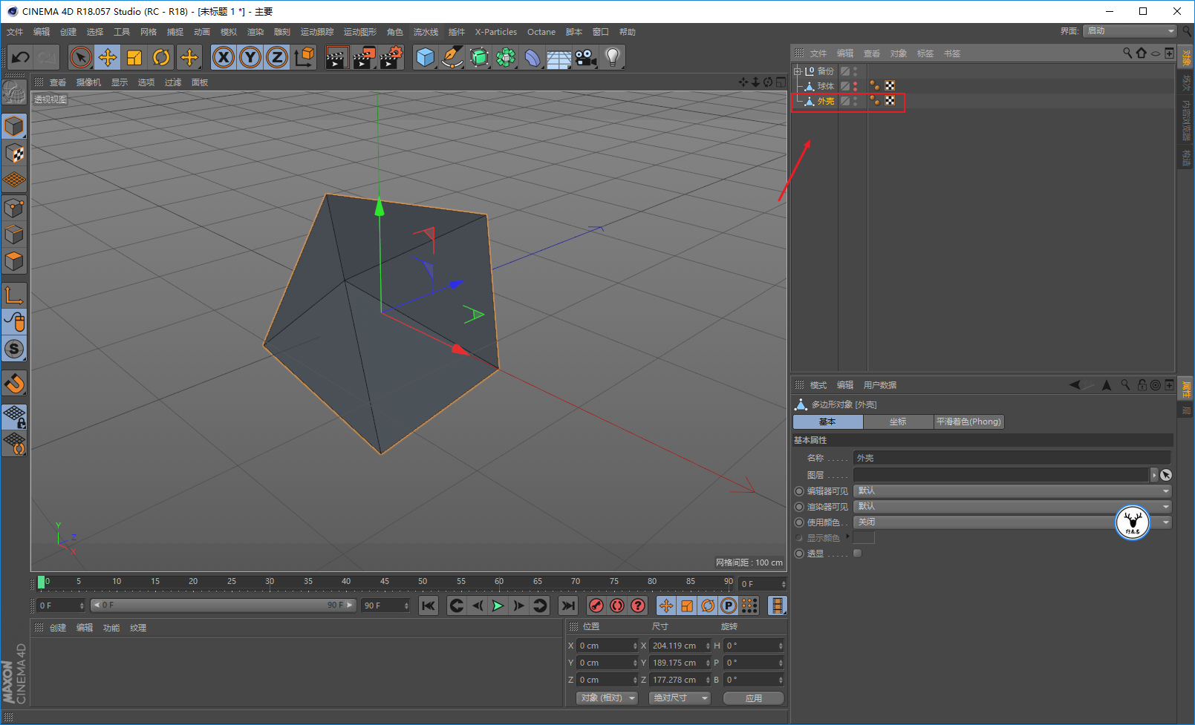The width and height of the screenshot is (1195, 725).
Task: Select the Pen spline tool icon
Action: [452, 57]
